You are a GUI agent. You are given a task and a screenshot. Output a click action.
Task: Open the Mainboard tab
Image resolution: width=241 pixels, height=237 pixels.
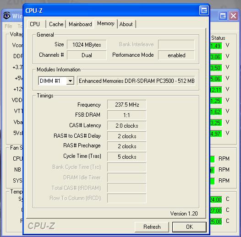tap(80, 24)
